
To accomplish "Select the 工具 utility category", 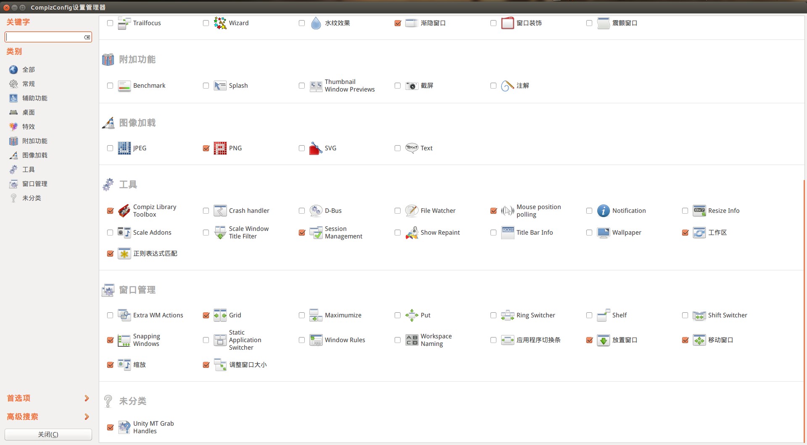I will [x=28, y=170].
